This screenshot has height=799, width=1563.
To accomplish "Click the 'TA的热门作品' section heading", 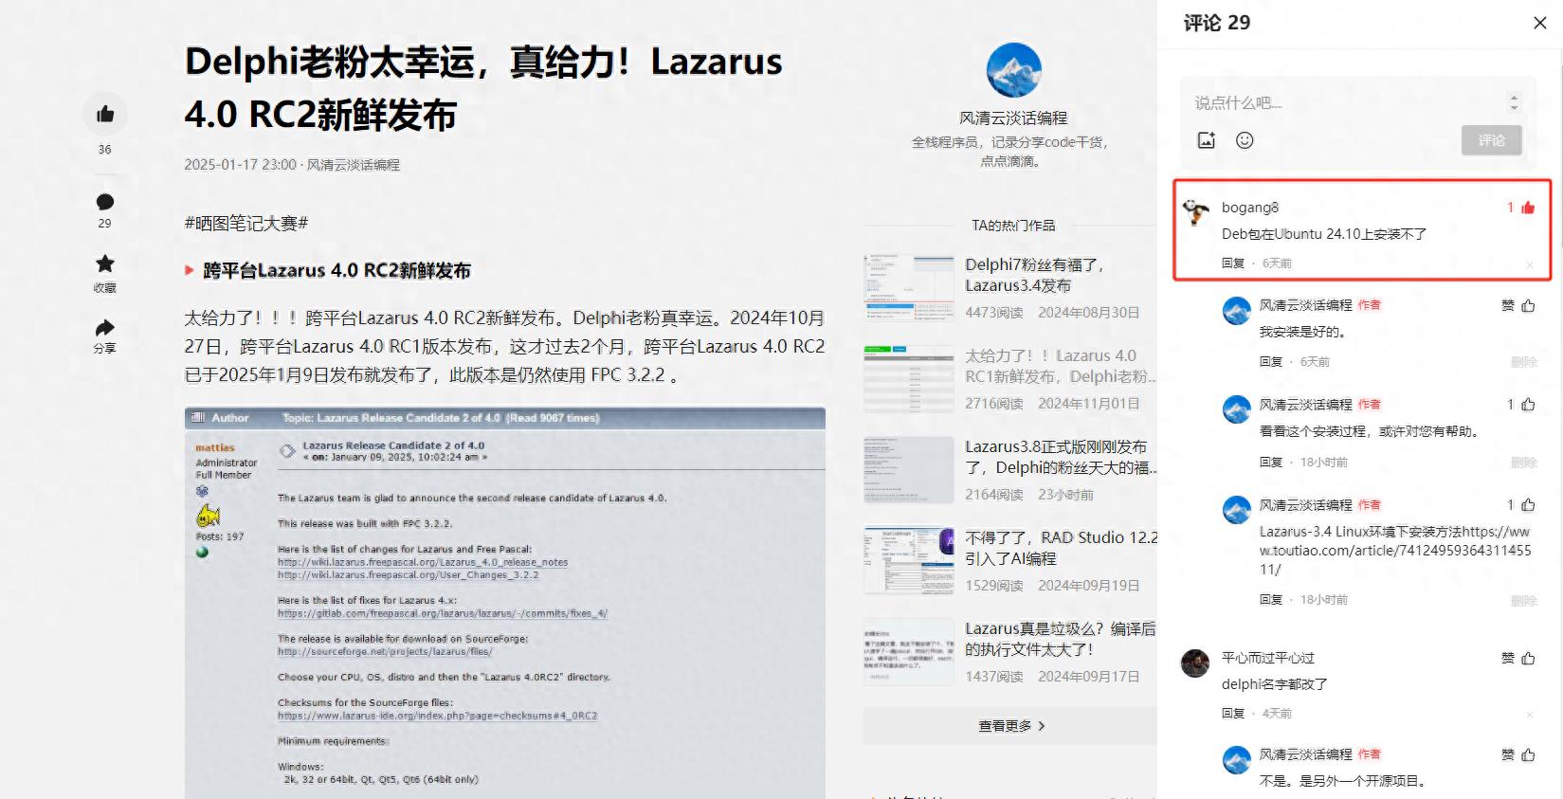I will click(1013, 226).
